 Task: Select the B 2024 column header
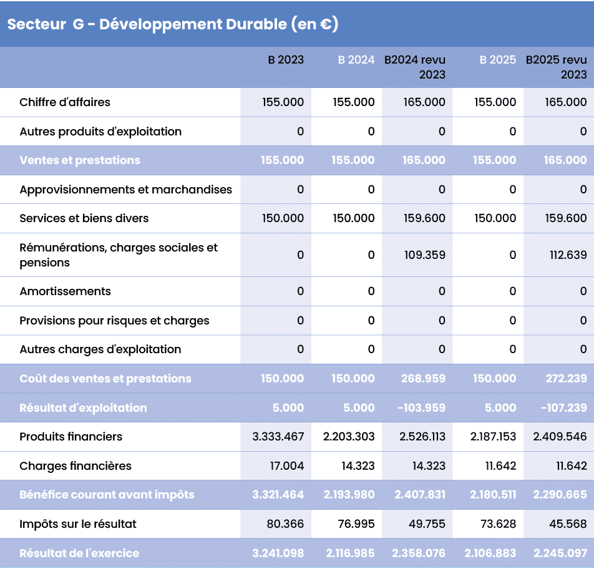[354, 61]
